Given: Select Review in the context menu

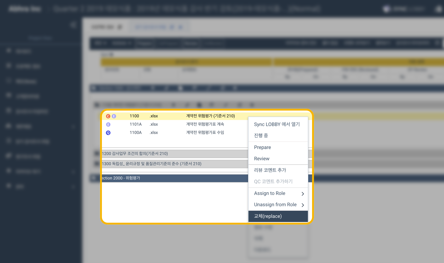Looking at the screenshot, I should coord(261,158).
